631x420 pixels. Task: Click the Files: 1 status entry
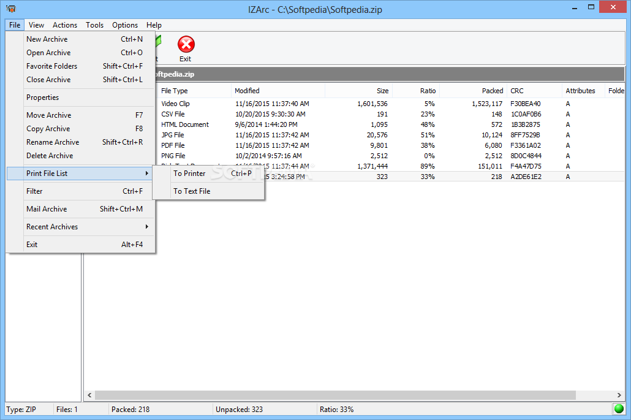[67, 410]
